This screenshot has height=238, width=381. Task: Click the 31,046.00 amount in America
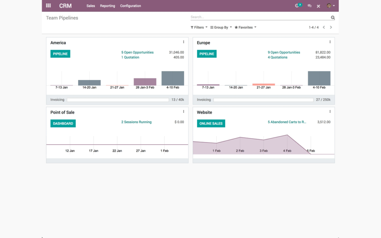(x=176, y=52)
